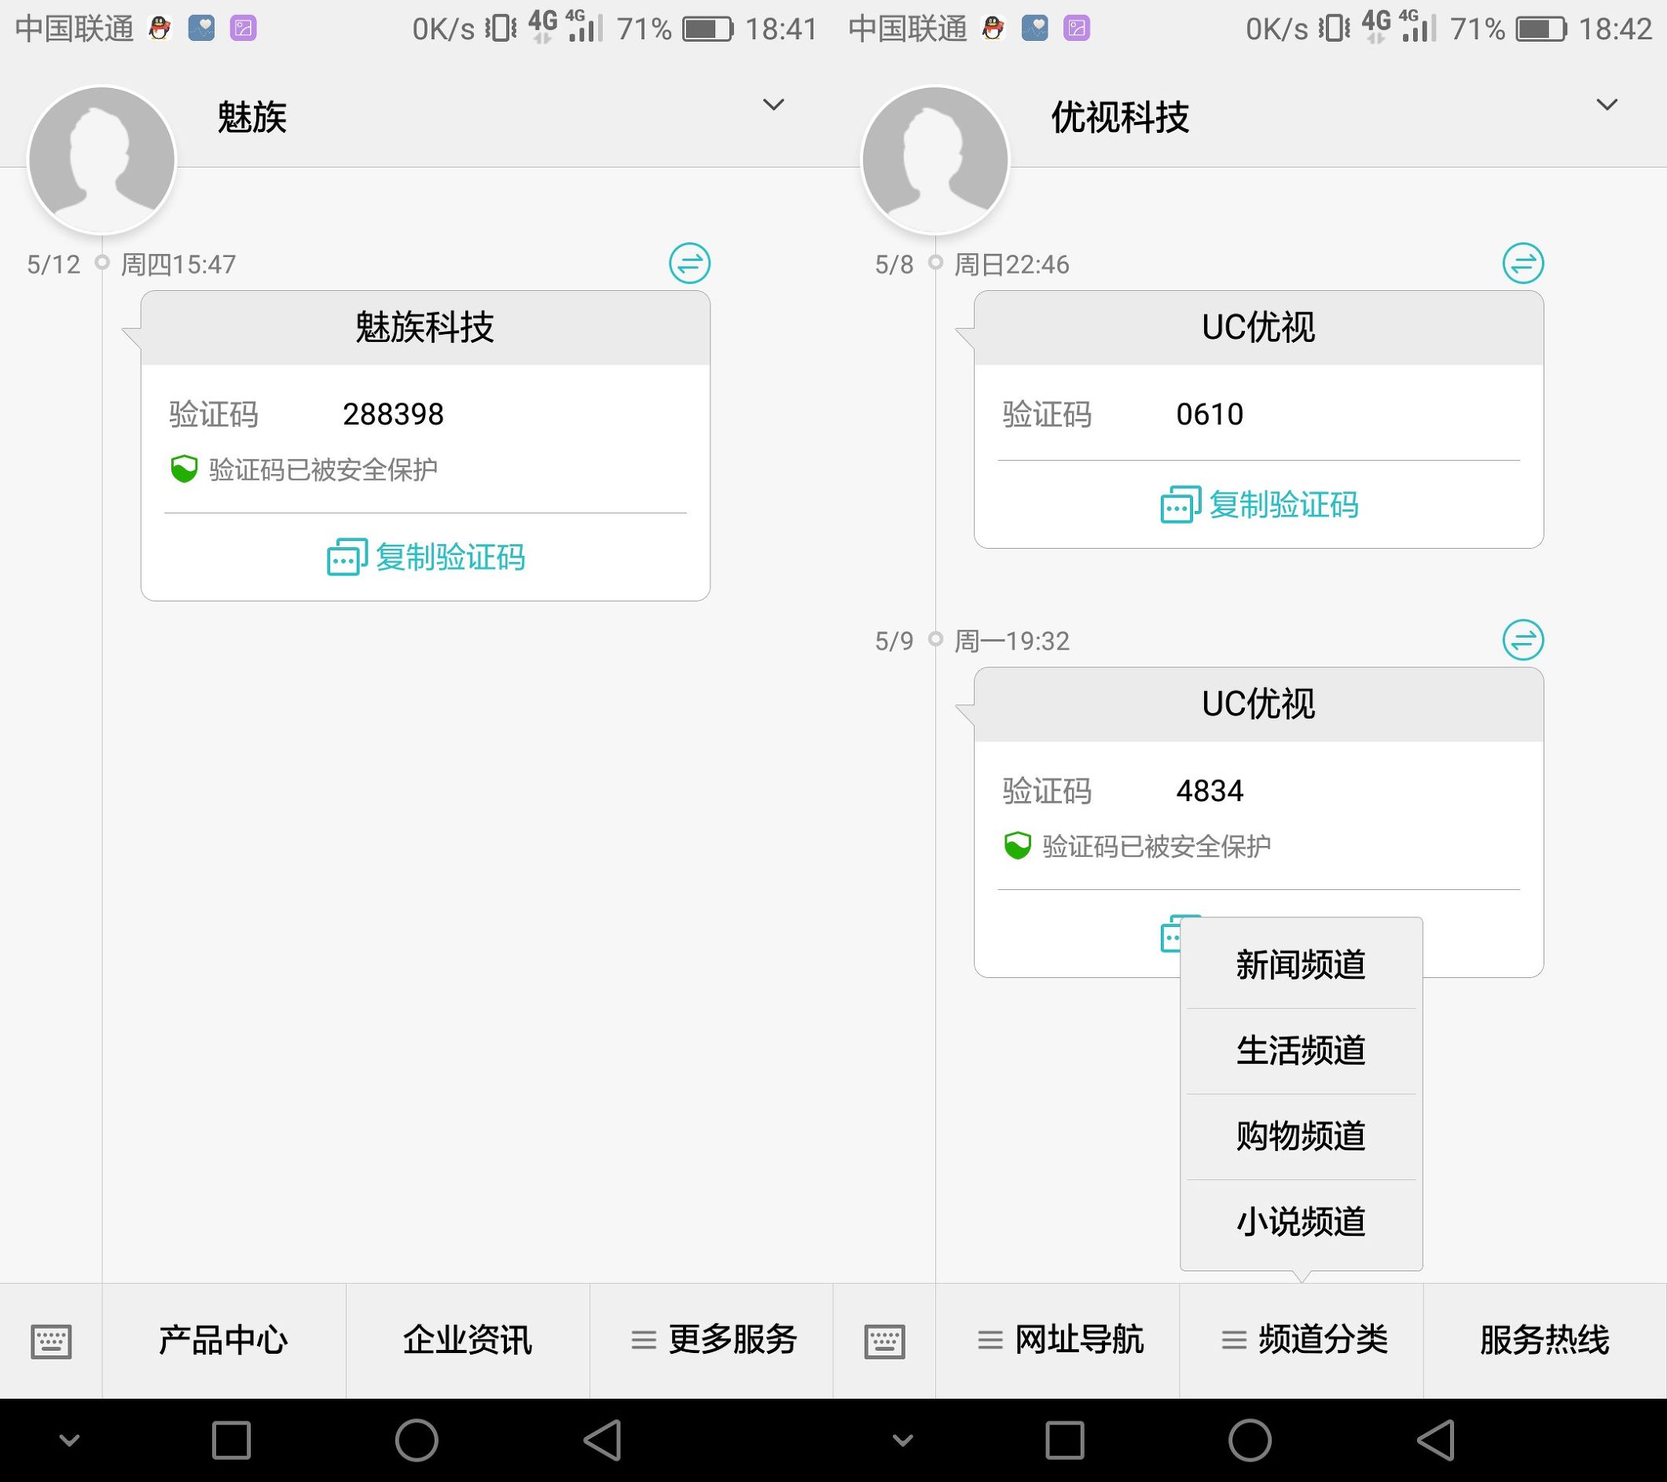The height and width of the screenshot is (1482, 1667).
Task: Hide navigation bar on right screen
Action: (x=904, y=1440)
